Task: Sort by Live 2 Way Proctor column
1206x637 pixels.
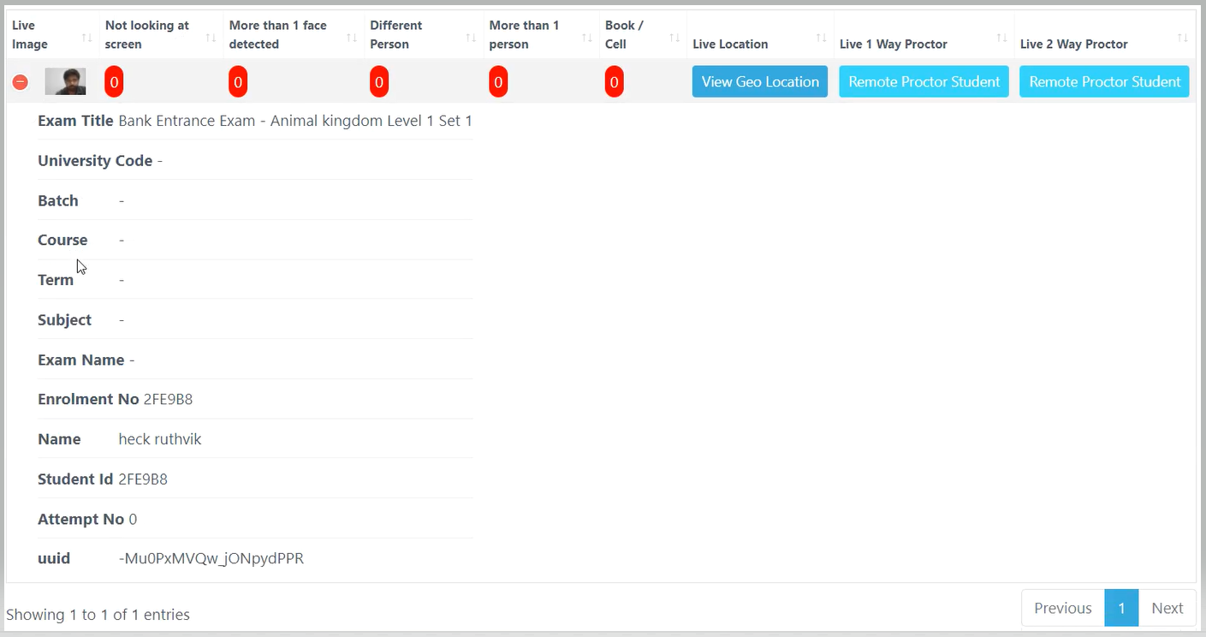Action: [x=1182, y=38]
